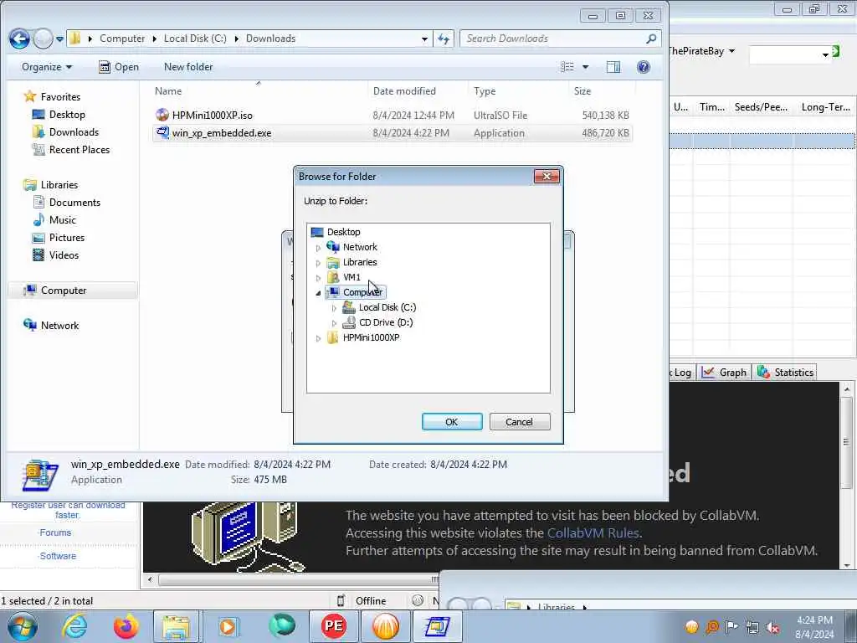Follow the CollabVM Rules link
857x643 pixels.
point(593,533)
